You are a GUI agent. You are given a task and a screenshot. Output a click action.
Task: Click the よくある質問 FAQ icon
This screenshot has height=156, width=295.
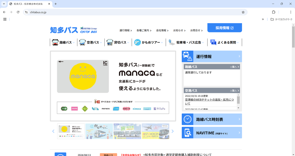pos(213,42)
